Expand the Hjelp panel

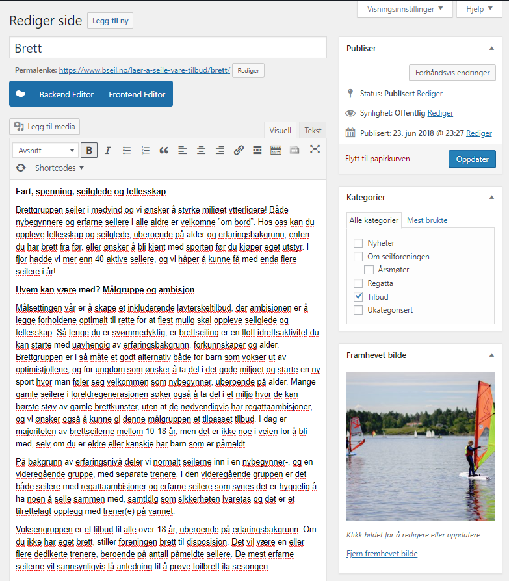479,9
